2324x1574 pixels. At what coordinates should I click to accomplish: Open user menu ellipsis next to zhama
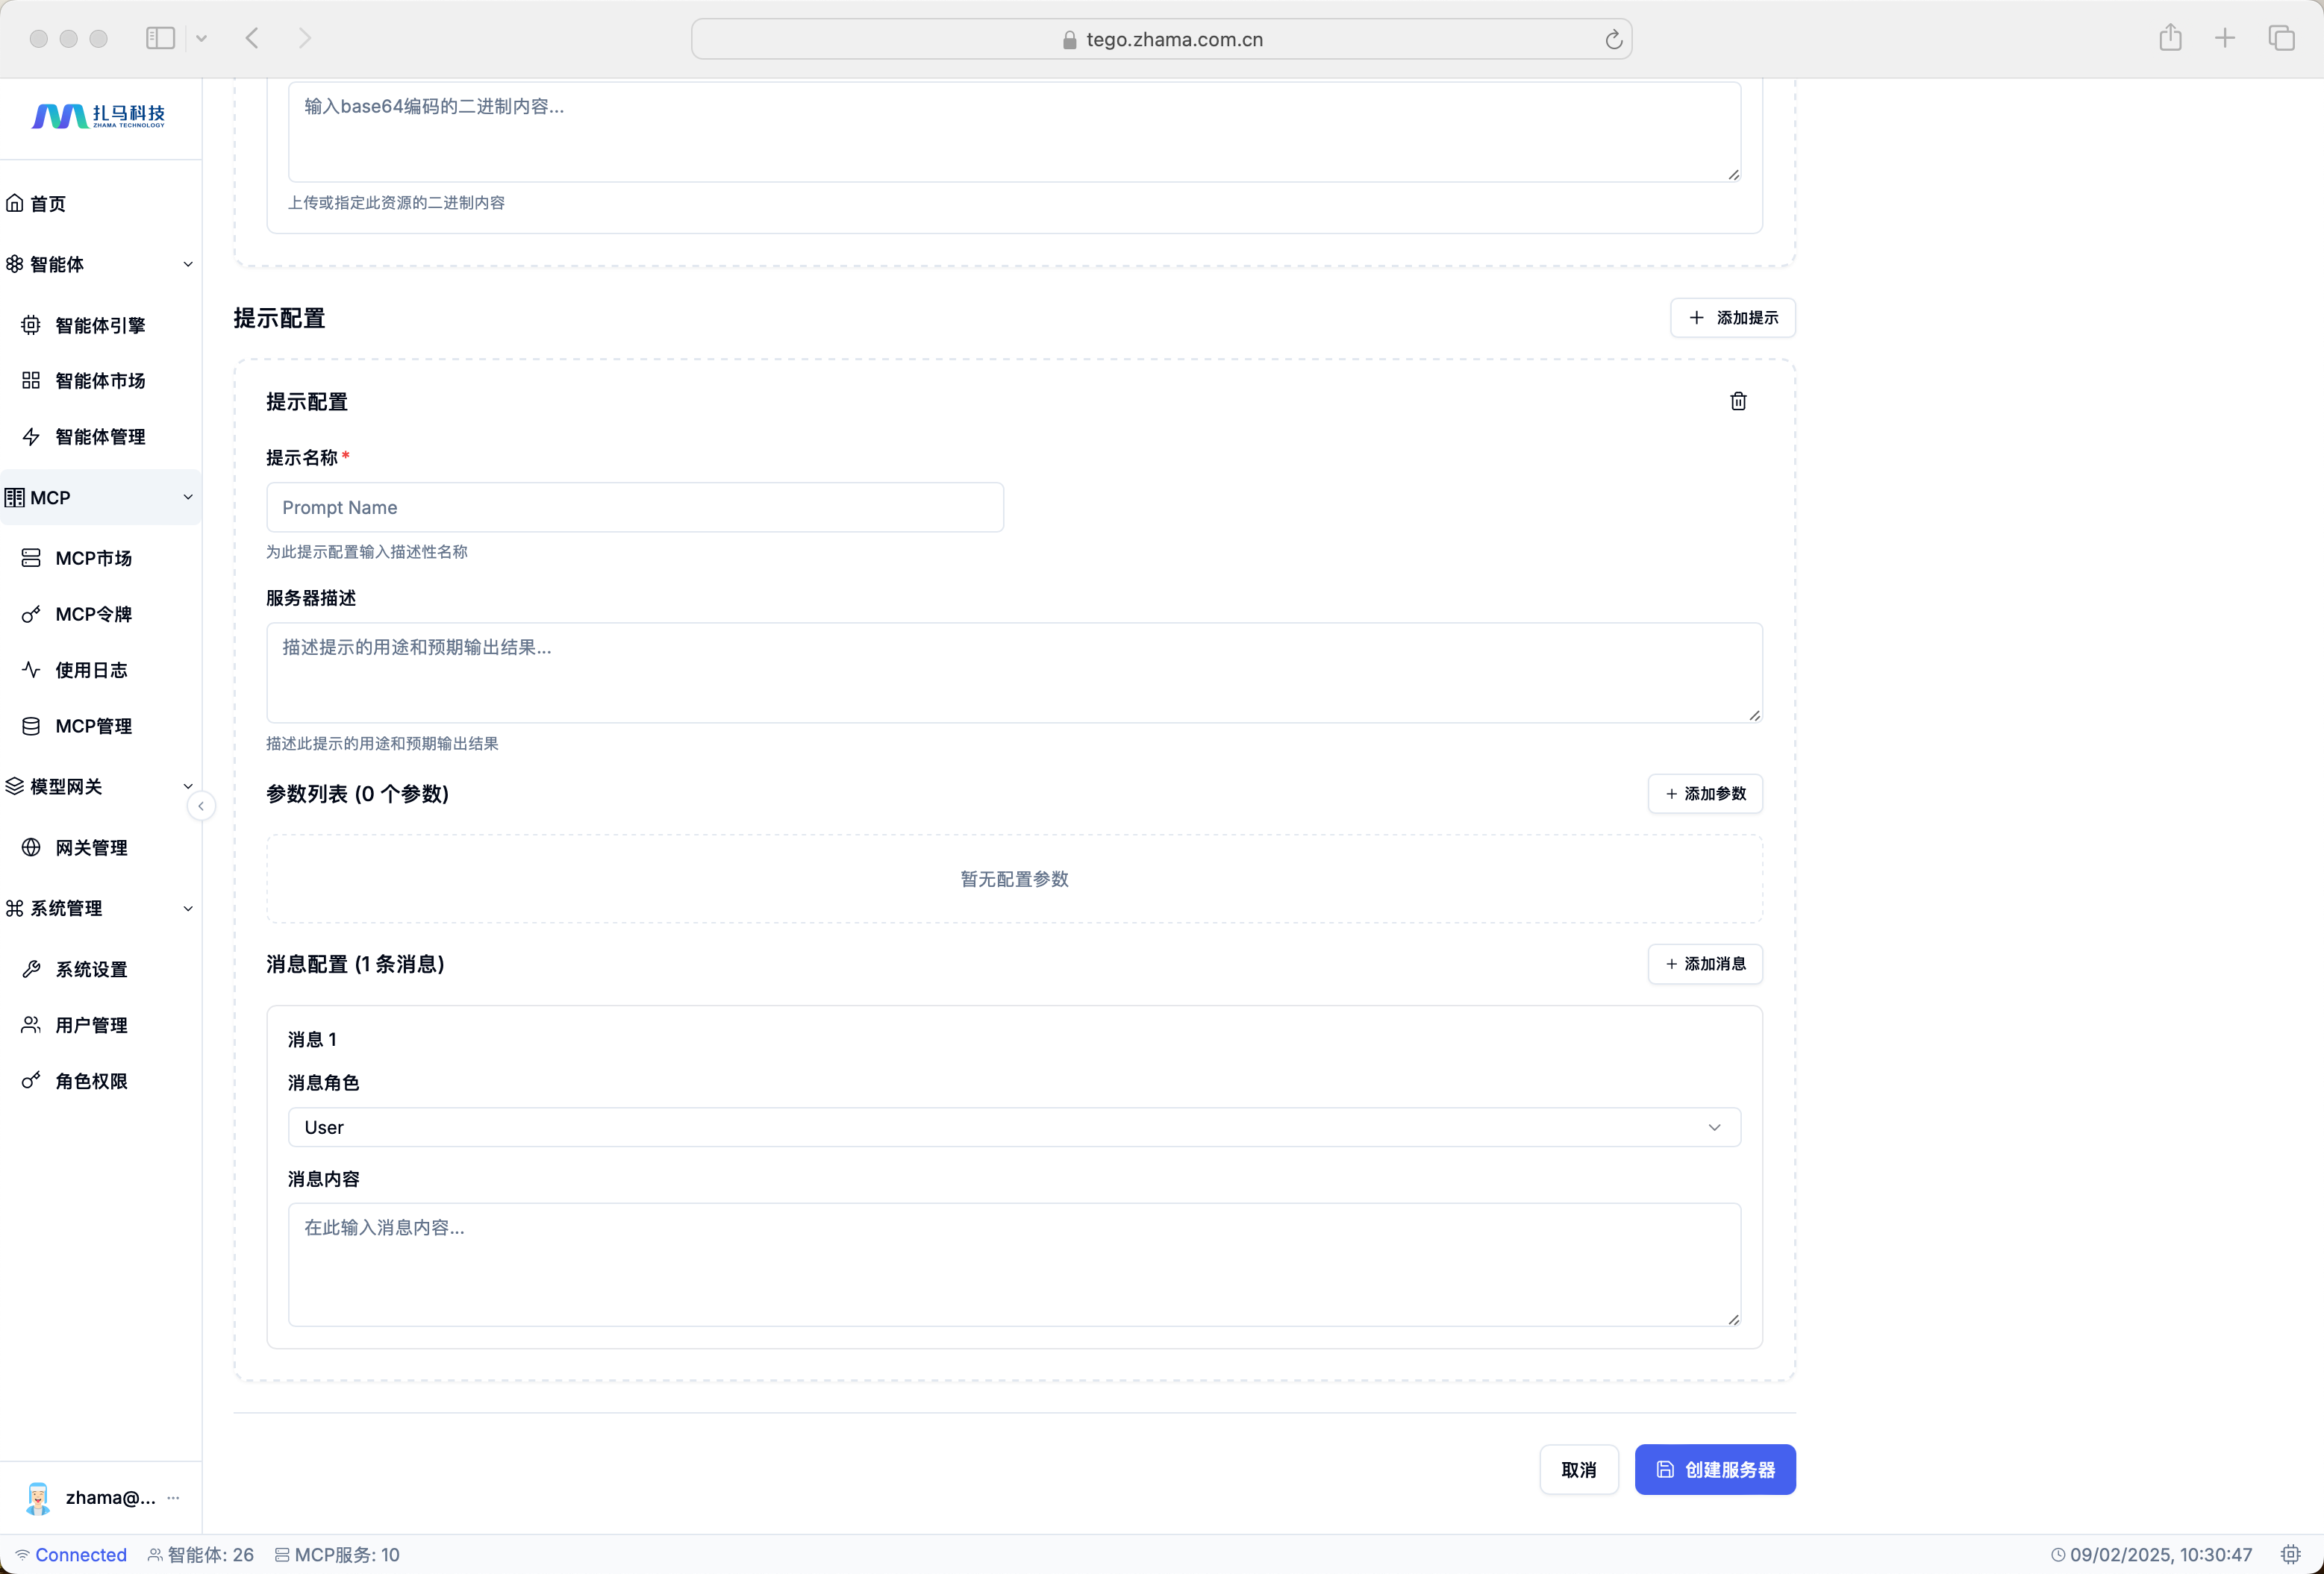(174, 1496)
